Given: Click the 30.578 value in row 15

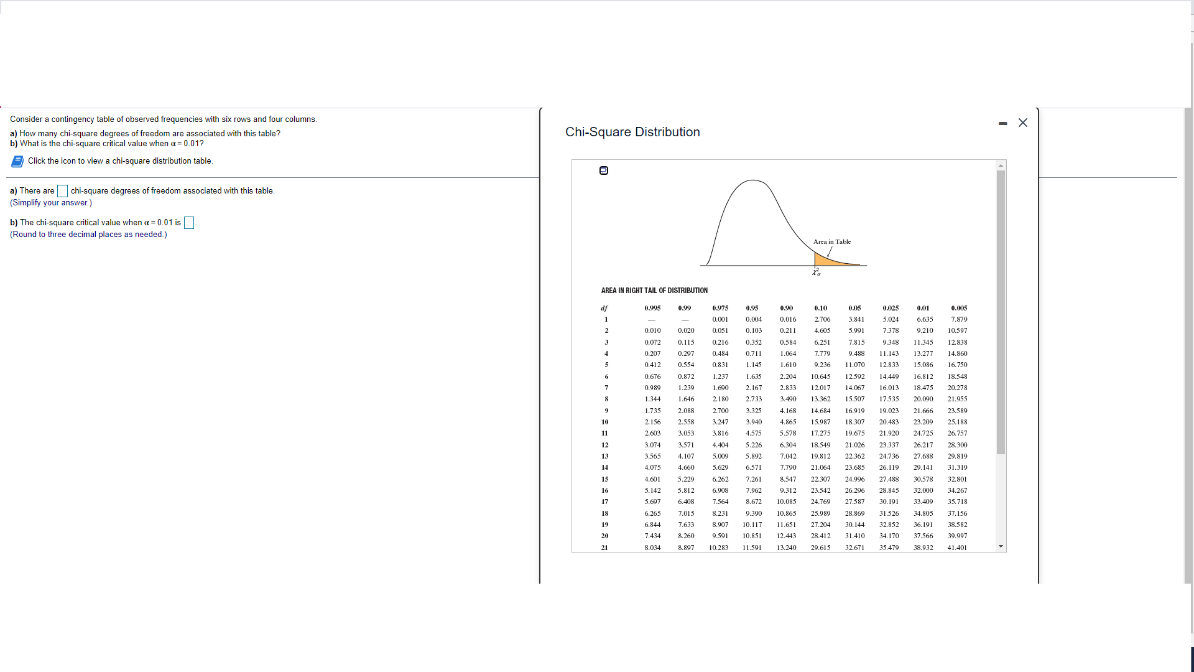Looking at the screenshot, I should [923, 479].
